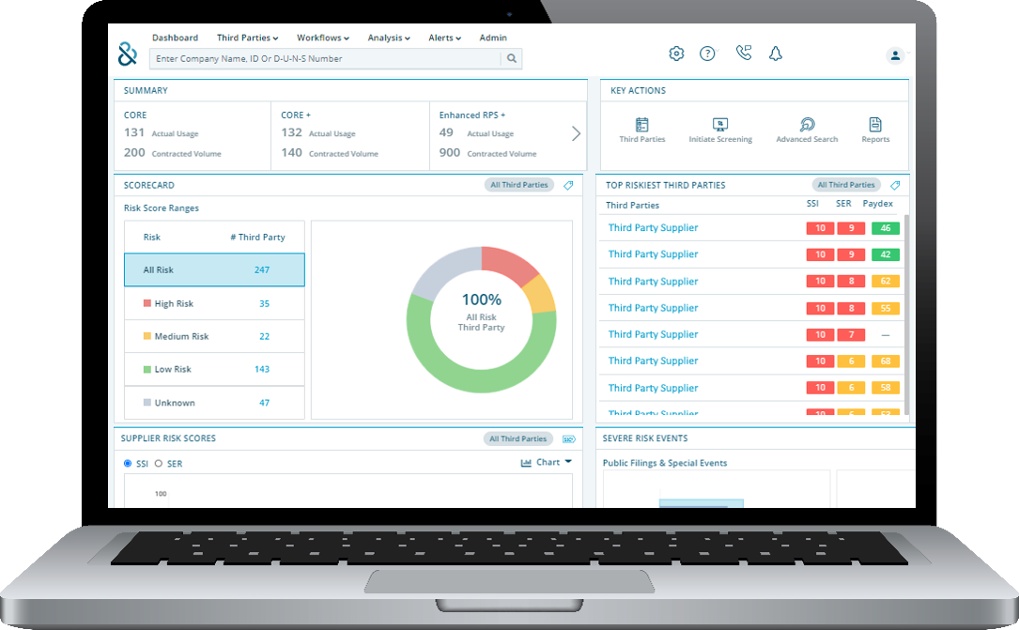The width and height of the screenshot is (1019, 630).
Task: Expand the Third Parties menu dropdown
Action: (247, 38)
